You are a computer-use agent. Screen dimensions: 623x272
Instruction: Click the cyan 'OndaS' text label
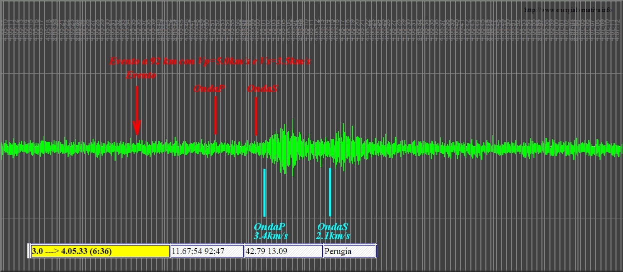(333, 227)
